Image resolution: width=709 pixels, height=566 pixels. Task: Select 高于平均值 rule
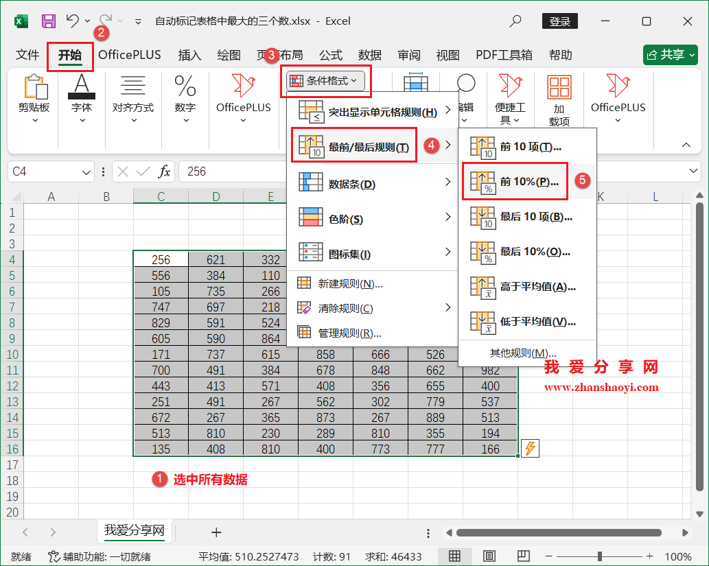pos(527,287)
